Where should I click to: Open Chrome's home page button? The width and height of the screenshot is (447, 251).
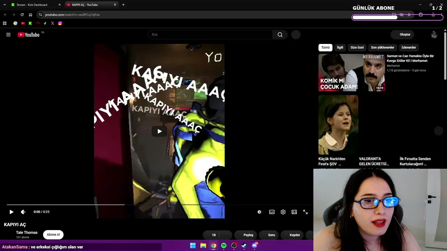pyautogui.click(x=30, y=15)
